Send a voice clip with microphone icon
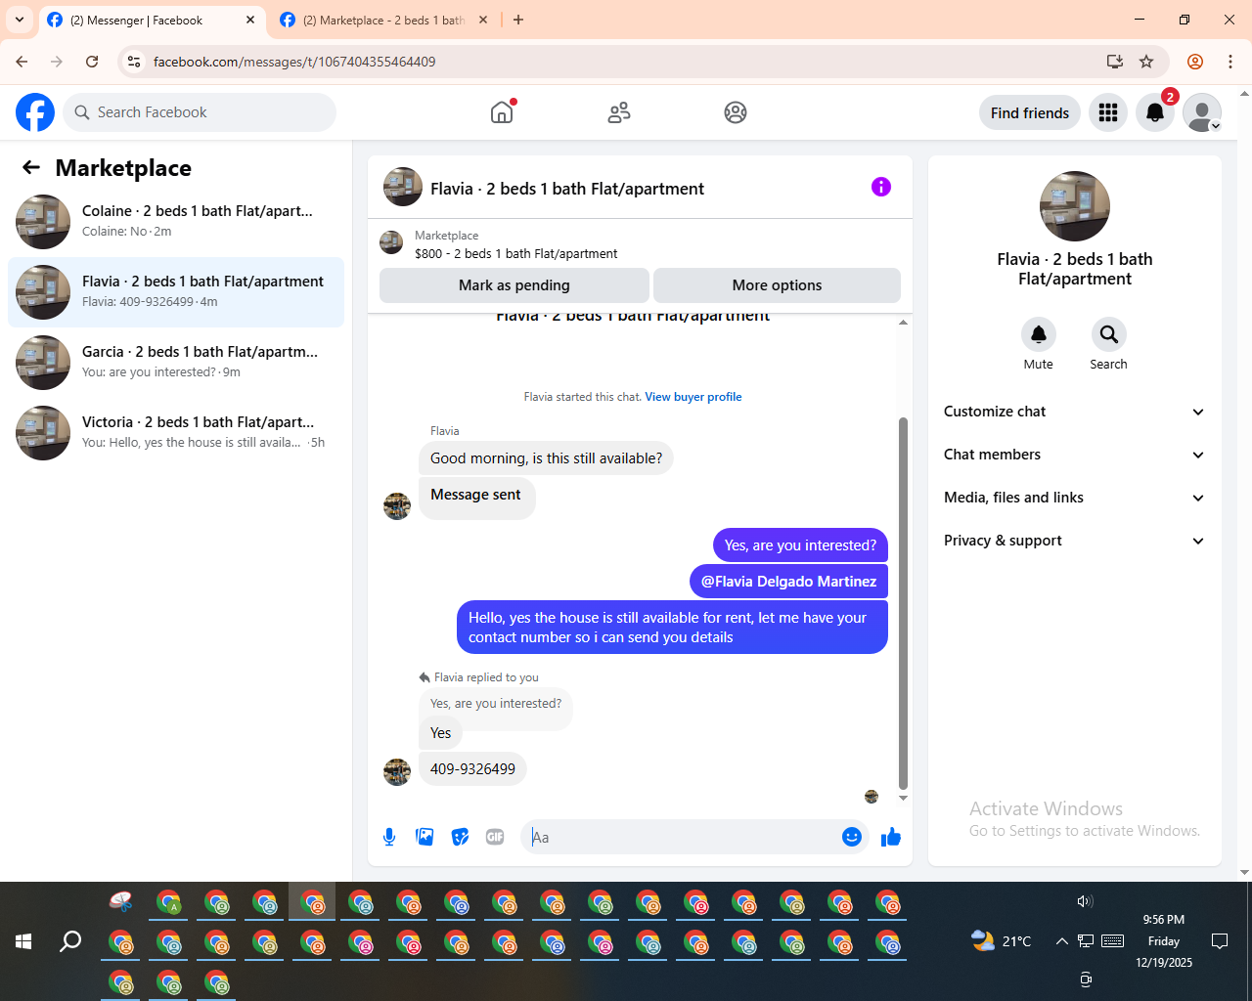The image size is (1252, 1001). tap(389, 837)
